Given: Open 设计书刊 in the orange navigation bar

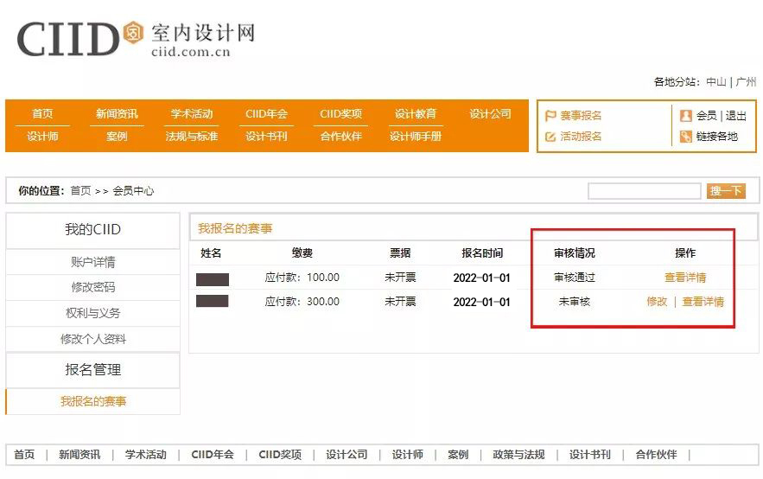Looking at the screenshot, I should (266, 137).
